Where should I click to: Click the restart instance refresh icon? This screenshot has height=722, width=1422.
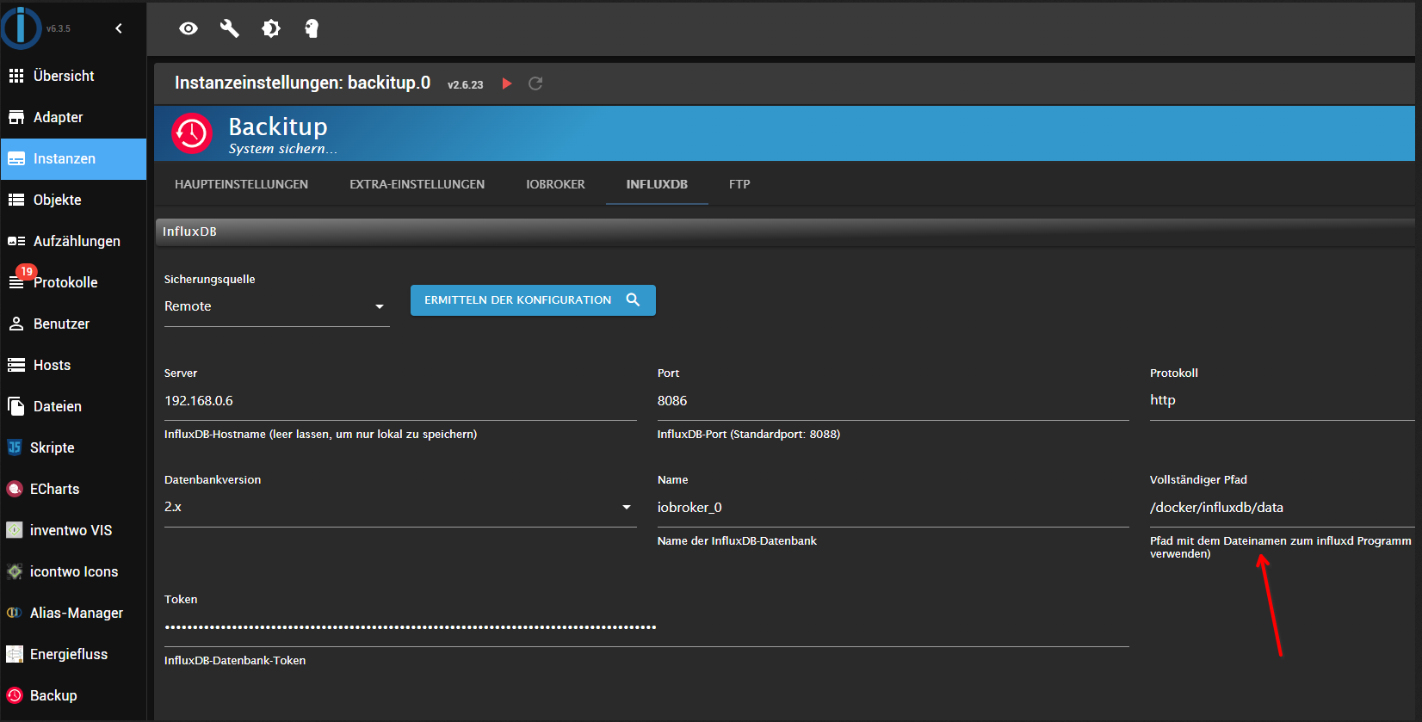coord(535,83)
